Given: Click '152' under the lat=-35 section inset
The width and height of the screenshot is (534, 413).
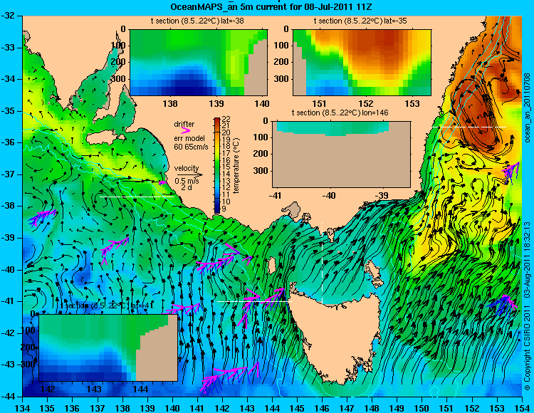Looking at the screenshot, I should tap(366, 103).
